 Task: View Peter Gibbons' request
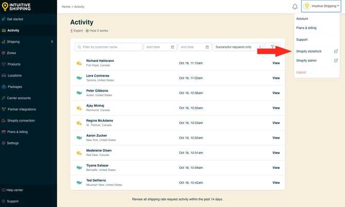pyautogui.click(x=276, y=93)
